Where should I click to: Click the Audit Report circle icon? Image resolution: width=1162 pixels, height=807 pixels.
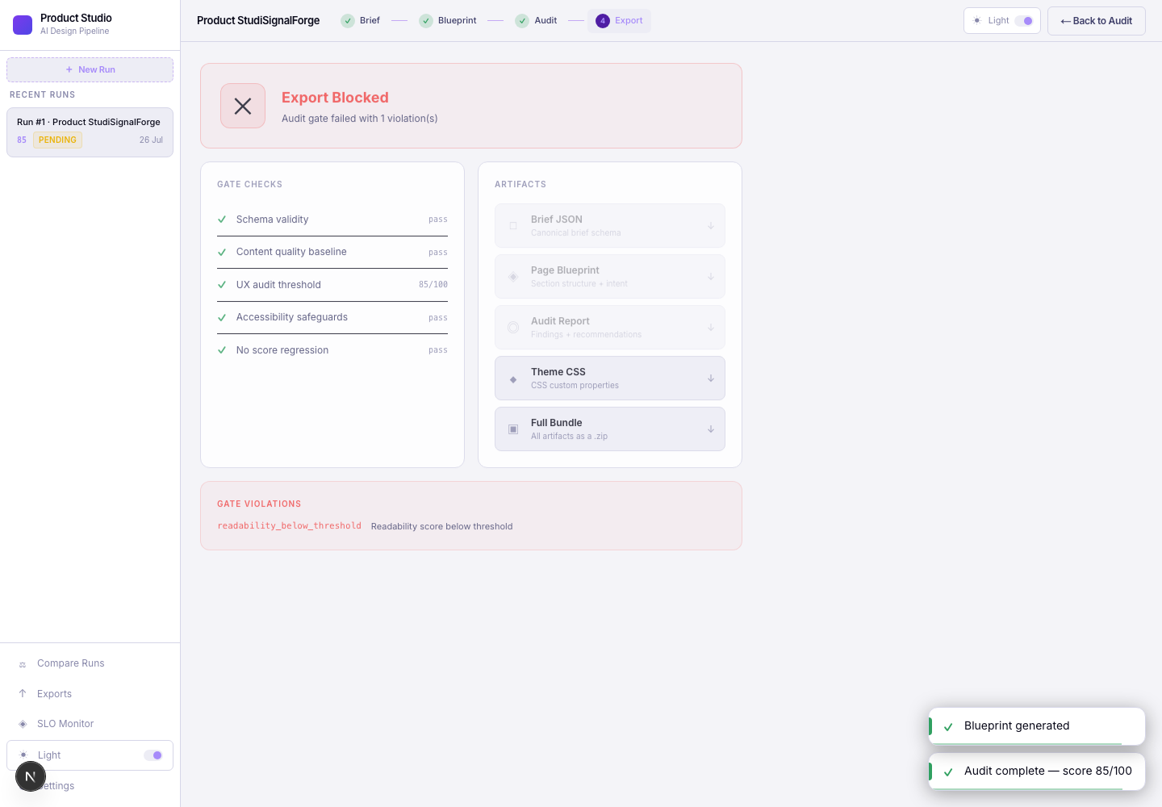(513, 328)
